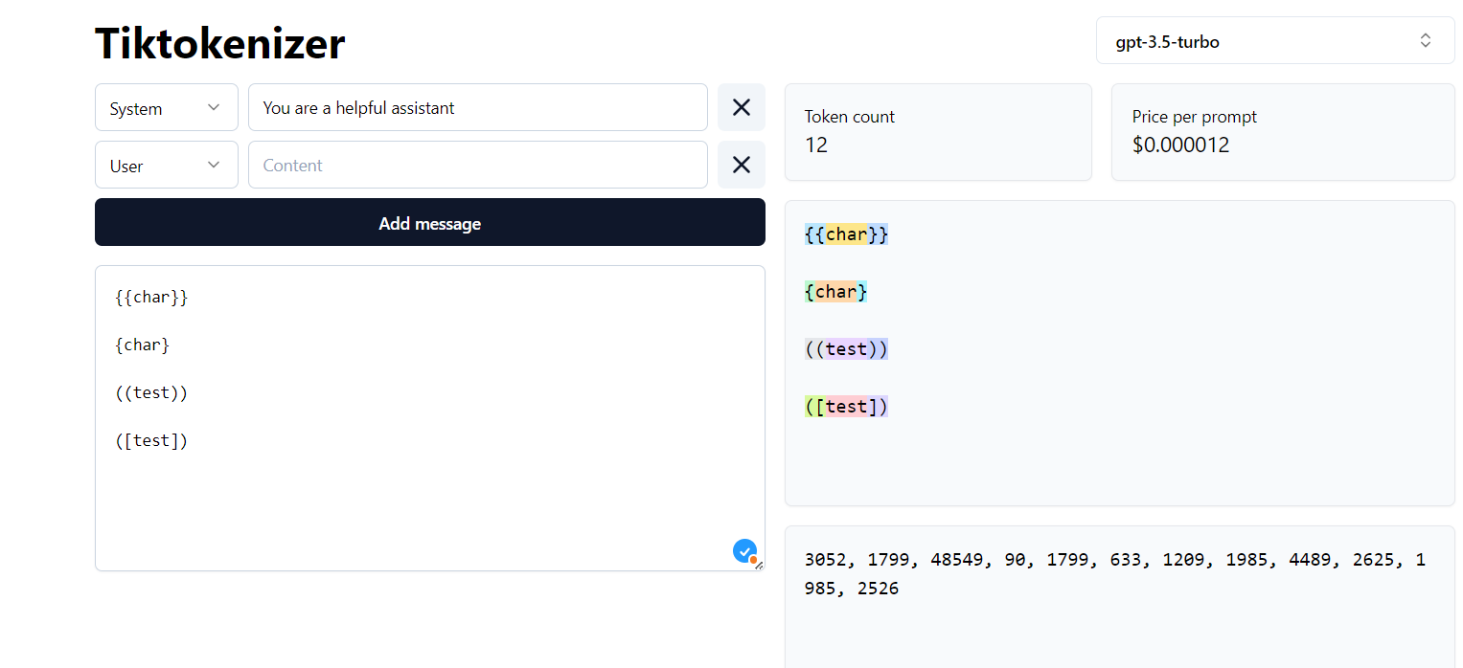Click the highlighted ((test)) token output
The width and height of the screenshot is (1463, 668).
[x=847, y=349]
